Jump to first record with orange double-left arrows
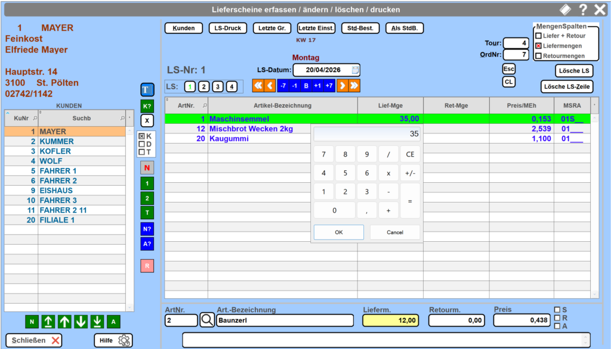 point(258,86)
